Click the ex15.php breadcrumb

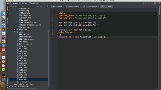(34, 3)
